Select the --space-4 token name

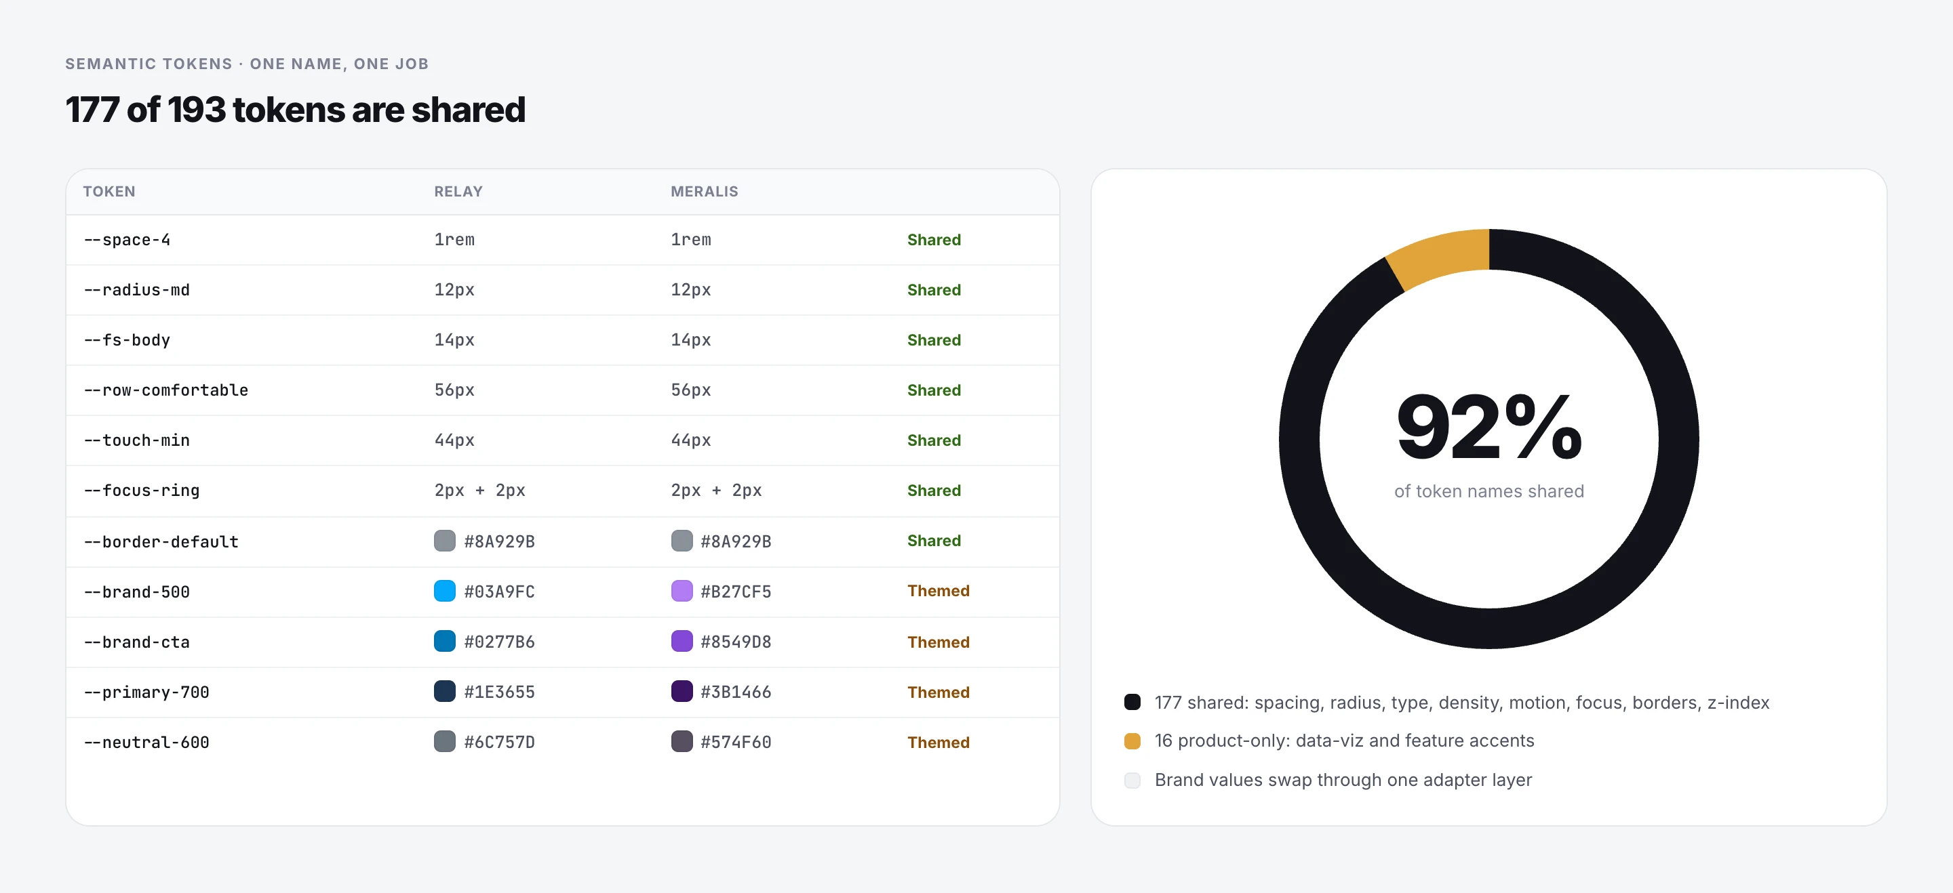coord(127,240)
